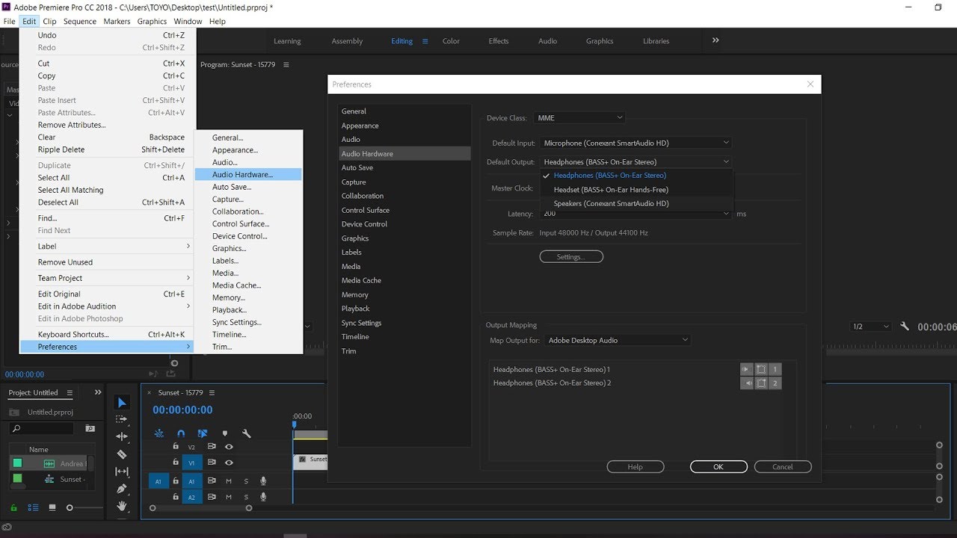Switch project panel to list view
957x538 pixels.
[33, 507]
